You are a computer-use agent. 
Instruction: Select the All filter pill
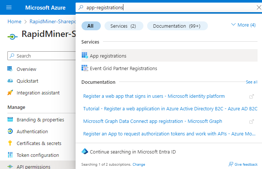pyautogui.click(x=90, y=26)
